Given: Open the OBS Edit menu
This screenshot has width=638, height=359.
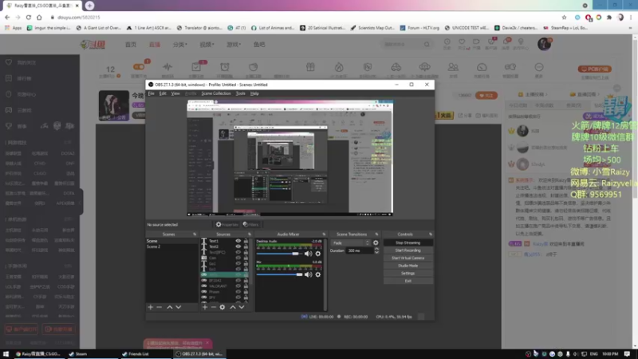Looking at the screenshot, I should [x=163, y=93].
